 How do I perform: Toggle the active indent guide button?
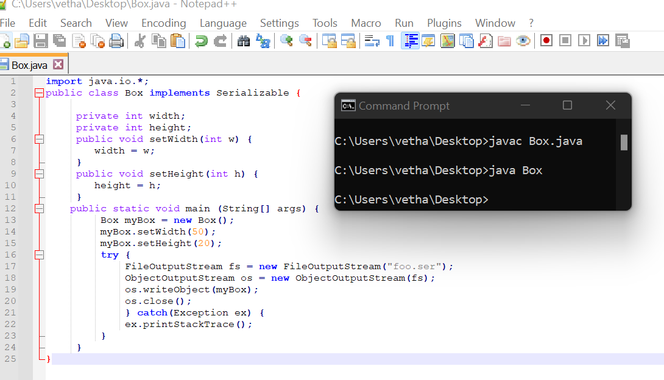coord(410,41)
